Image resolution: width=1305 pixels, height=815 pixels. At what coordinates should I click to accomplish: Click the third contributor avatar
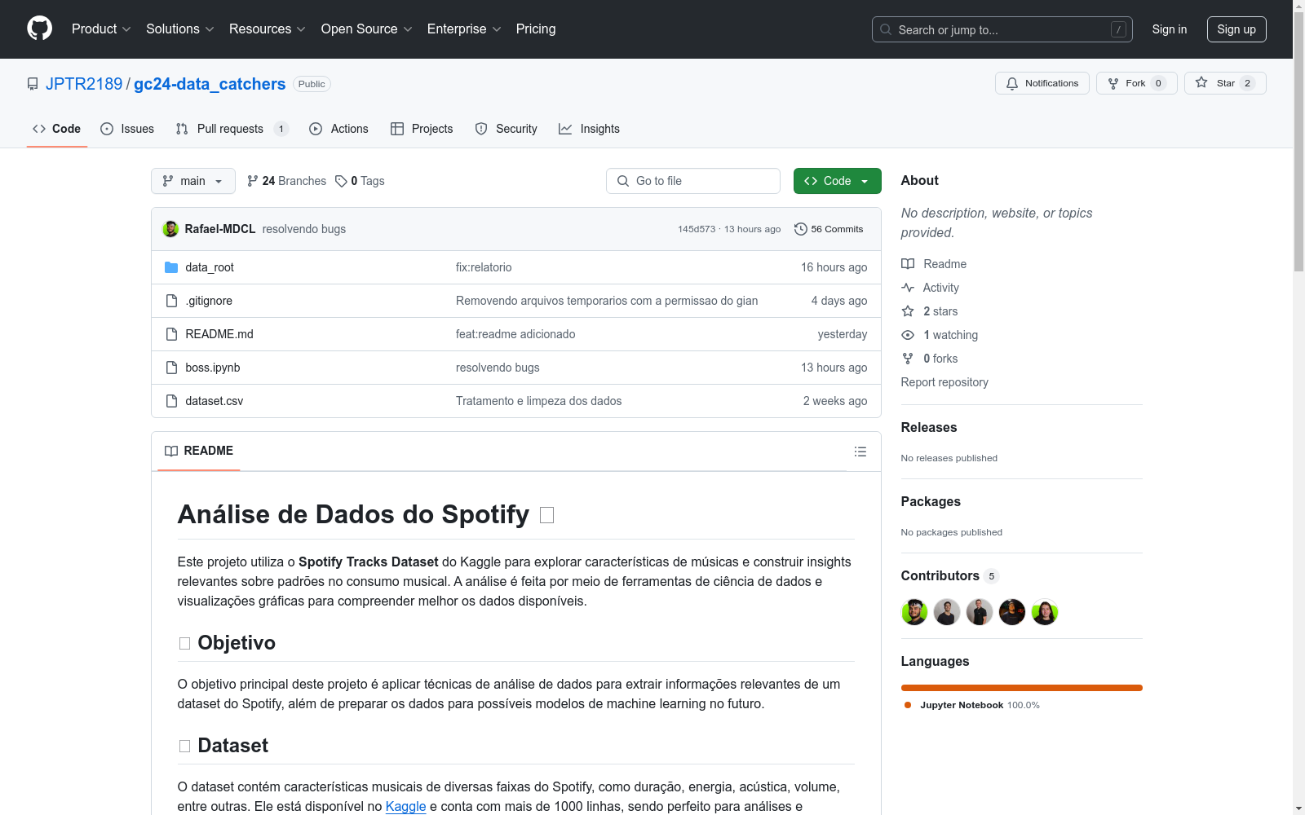click(x=980, y=612)
